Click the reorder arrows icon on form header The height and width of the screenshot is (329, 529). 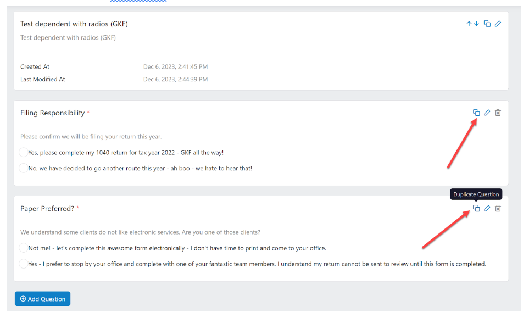tap(472, 24)
